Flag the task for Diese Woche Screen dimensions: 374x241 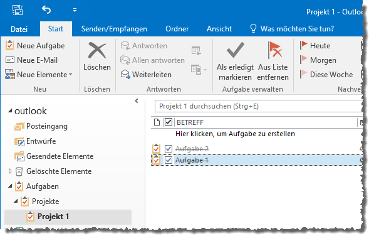[x=326, y=75]
